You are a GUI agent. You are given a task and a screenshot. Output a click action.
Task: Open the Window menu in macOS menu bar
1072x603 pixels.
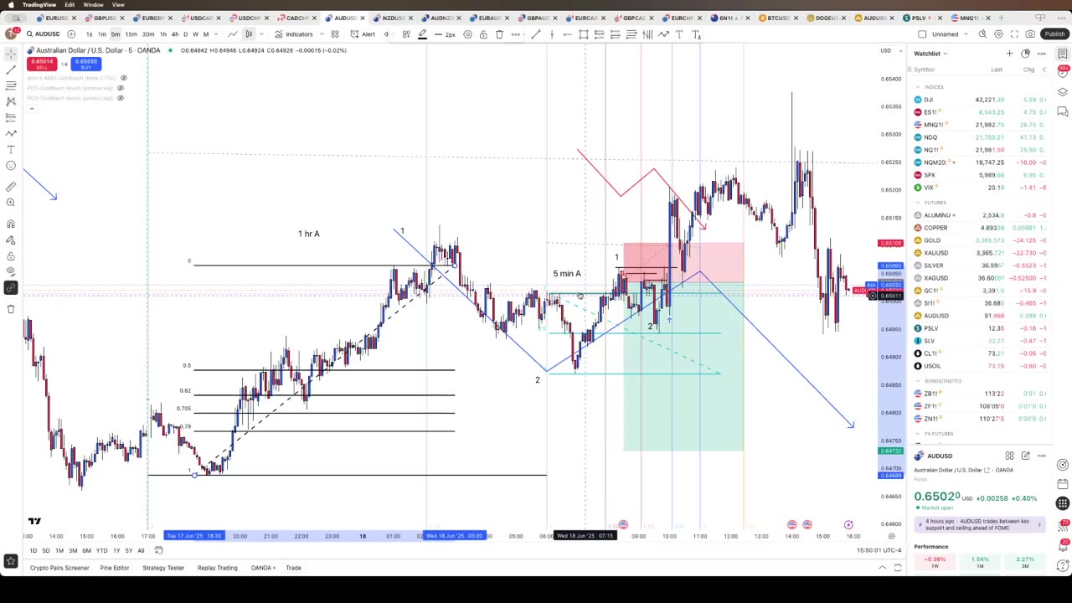93,5
